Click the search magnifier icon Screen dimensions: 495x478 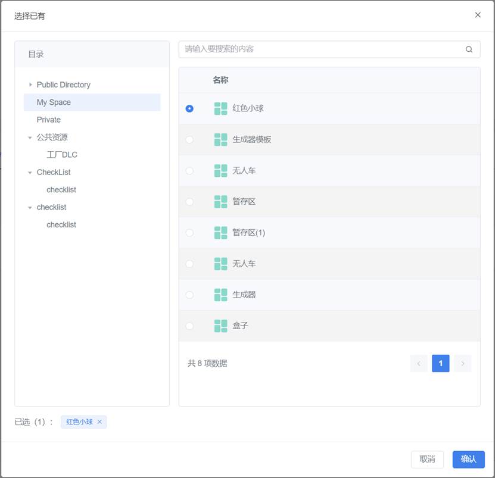pos(469,49)
